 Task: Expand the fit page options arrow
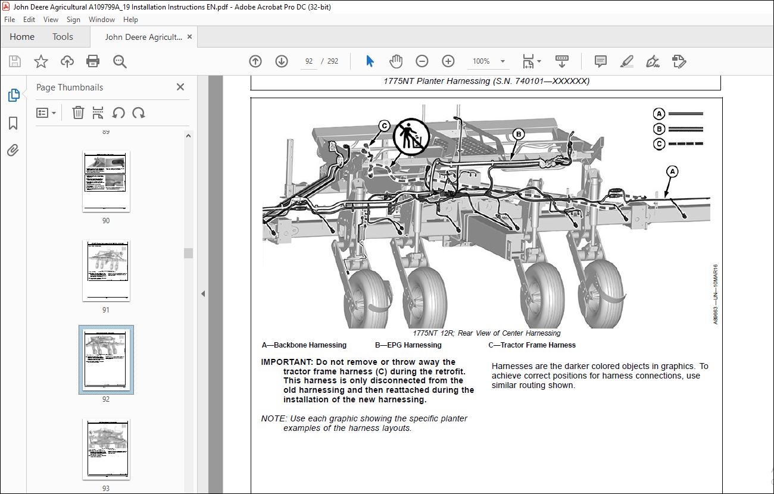click(x=539, y=61)
